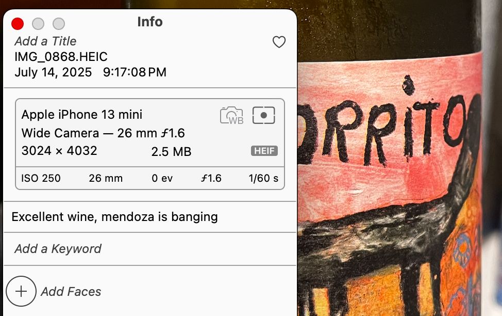
Task: Click the Add Faces label
Action: [71, 292]
